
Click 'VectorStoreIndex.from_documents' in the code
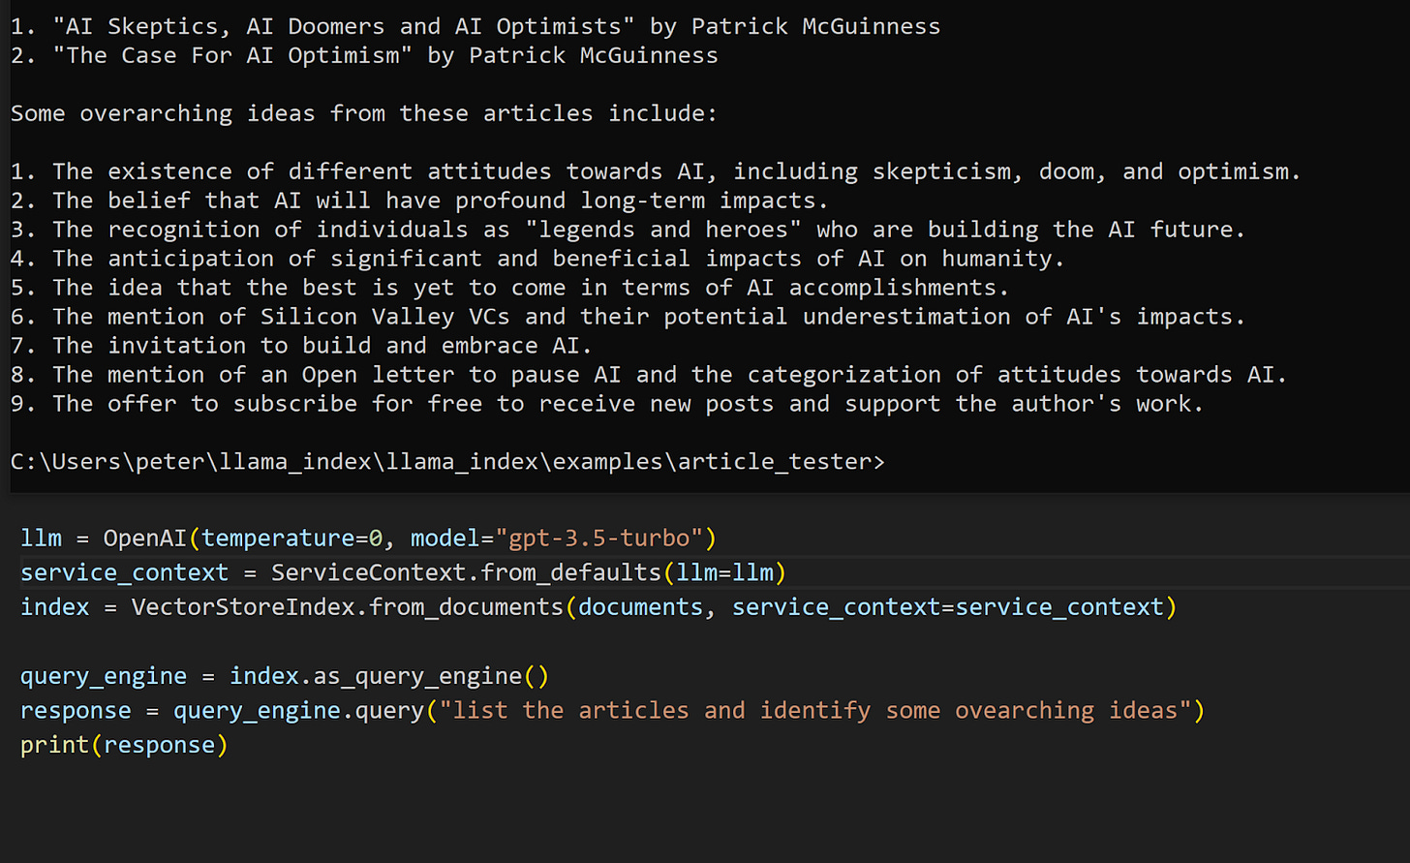point(347,607)
